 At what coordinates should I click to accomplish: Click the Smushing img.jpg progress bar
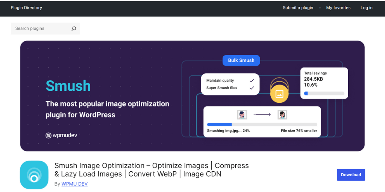(x=262, y=124)
